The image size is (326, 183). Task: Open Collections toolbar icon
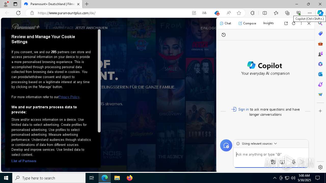pyautogui.click(x=287, y=13)
